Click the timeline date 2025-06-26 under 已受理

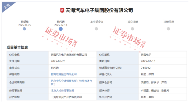click(25, 25)
